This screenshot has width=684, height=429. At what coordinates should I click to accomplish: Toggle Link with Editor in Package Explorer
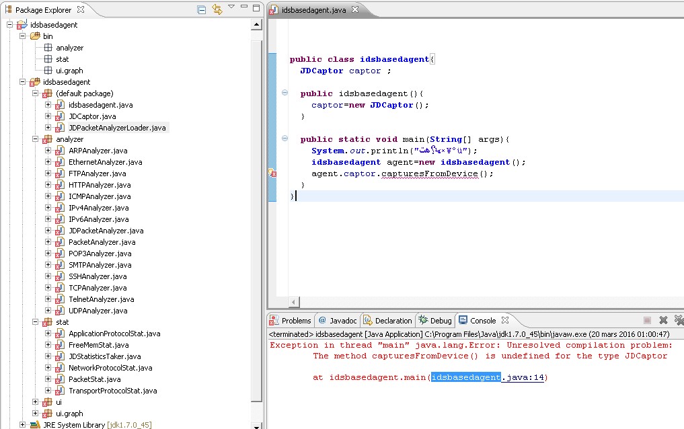click(217, 9)
